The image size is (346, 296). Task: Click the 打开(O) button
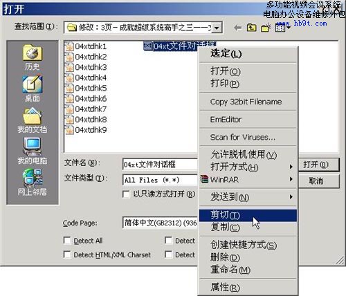(x=318, y=165)
